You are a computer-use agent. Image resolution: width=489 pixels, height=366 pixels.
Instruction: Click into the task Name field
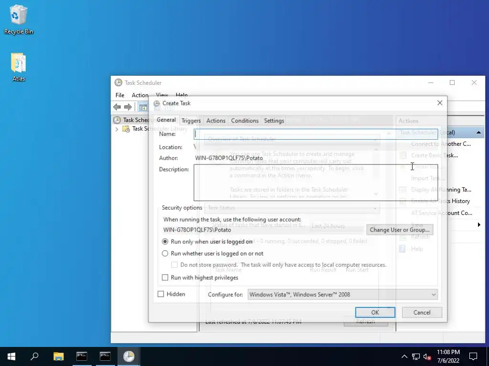coord(316,134)
